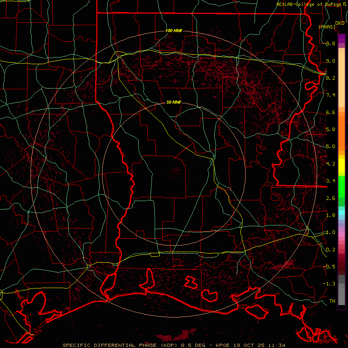Select the 5.0 scale value
This screenshot has height=348, width=348.
pyautogui.click(x=331, y=147)
